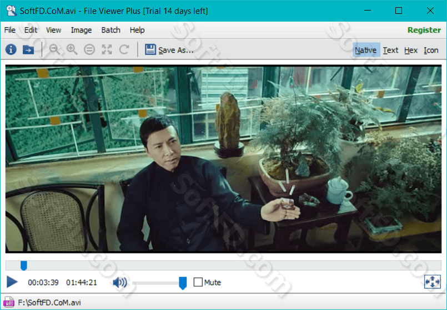Click the video seek bar handle
This screenshot has height=310, width=447.
click(x=24, y=266)
